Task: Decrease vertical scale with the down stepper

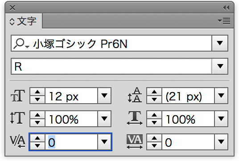Action: [37, 123]
